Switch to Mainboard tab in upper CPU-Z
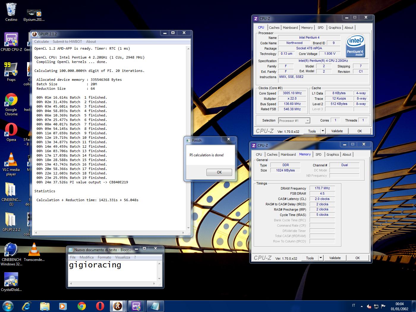Screen dimensions: 416x312 (x=290, y=28)
